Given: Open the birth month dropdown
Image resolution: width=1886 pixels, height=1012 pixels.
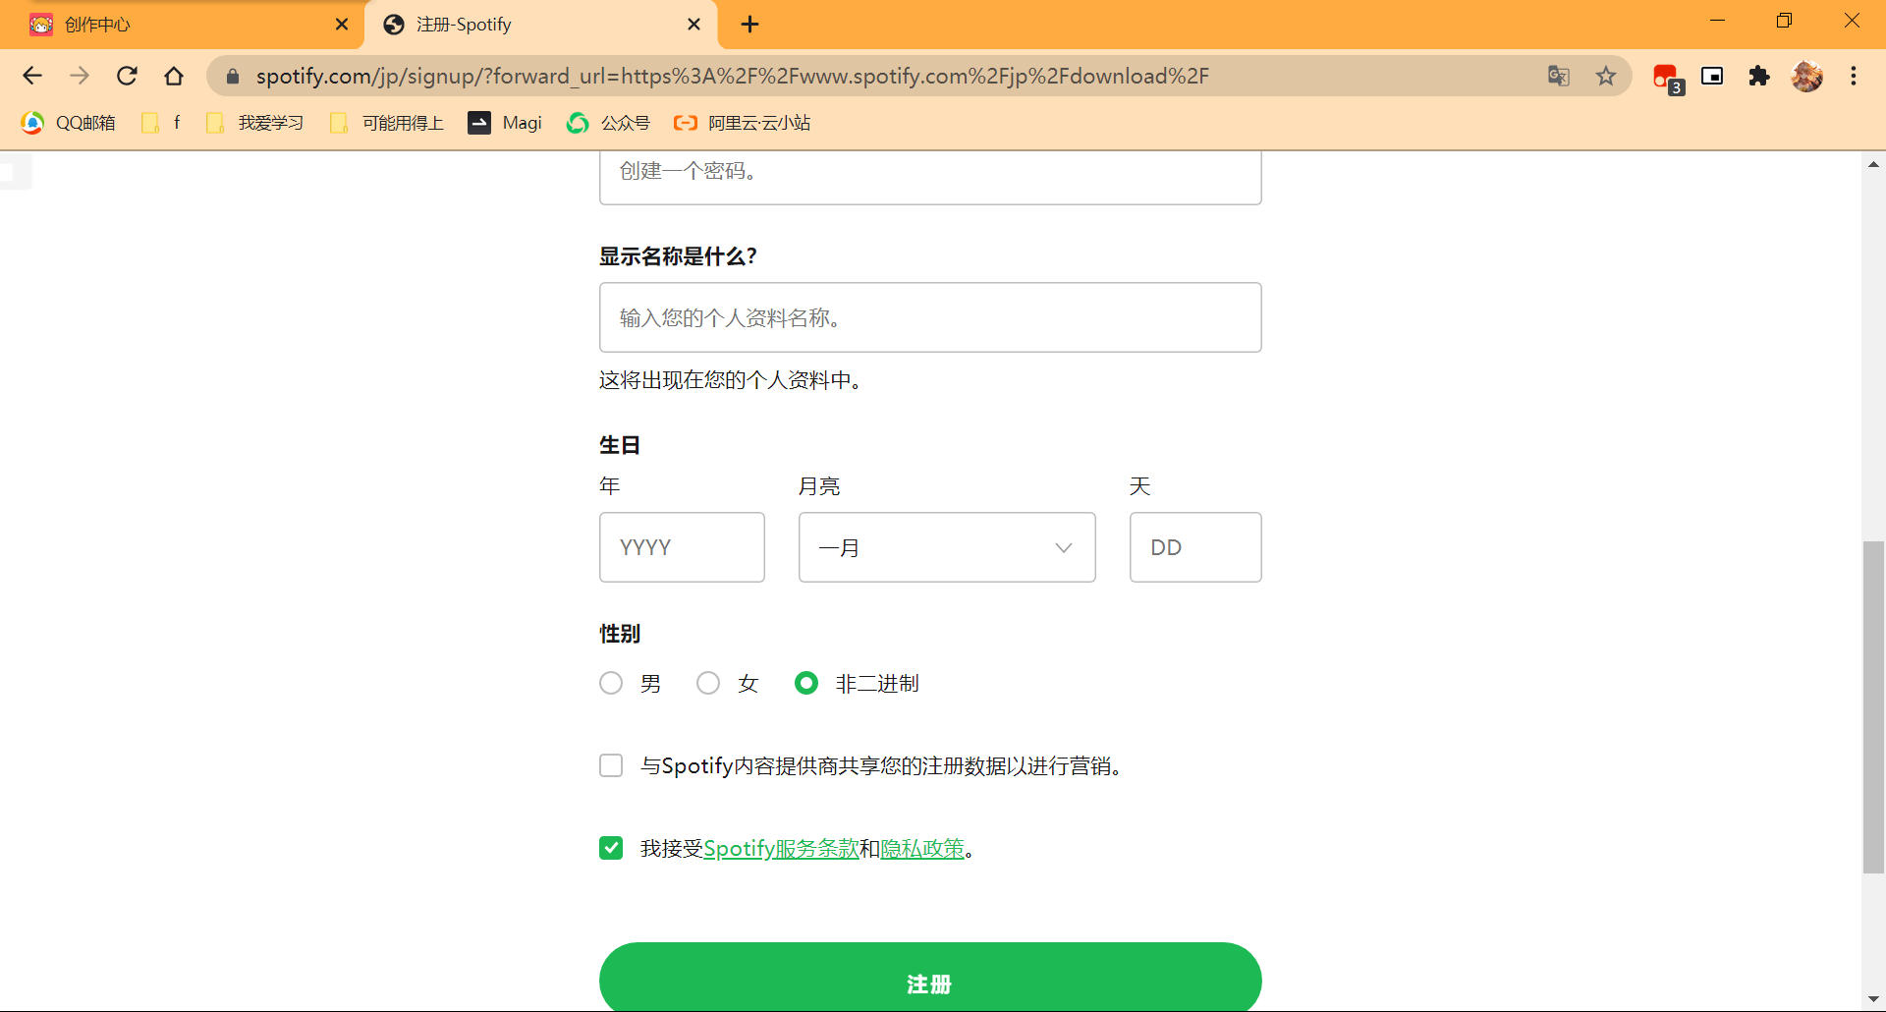Looking at the screenshot, I should tap(947, 547).
